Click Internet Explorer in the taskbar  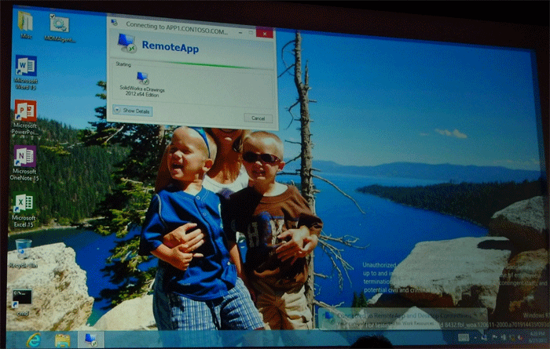[34, 340]
